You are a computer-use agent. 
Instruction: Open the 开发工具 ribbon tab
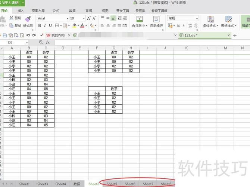[123, 11]
